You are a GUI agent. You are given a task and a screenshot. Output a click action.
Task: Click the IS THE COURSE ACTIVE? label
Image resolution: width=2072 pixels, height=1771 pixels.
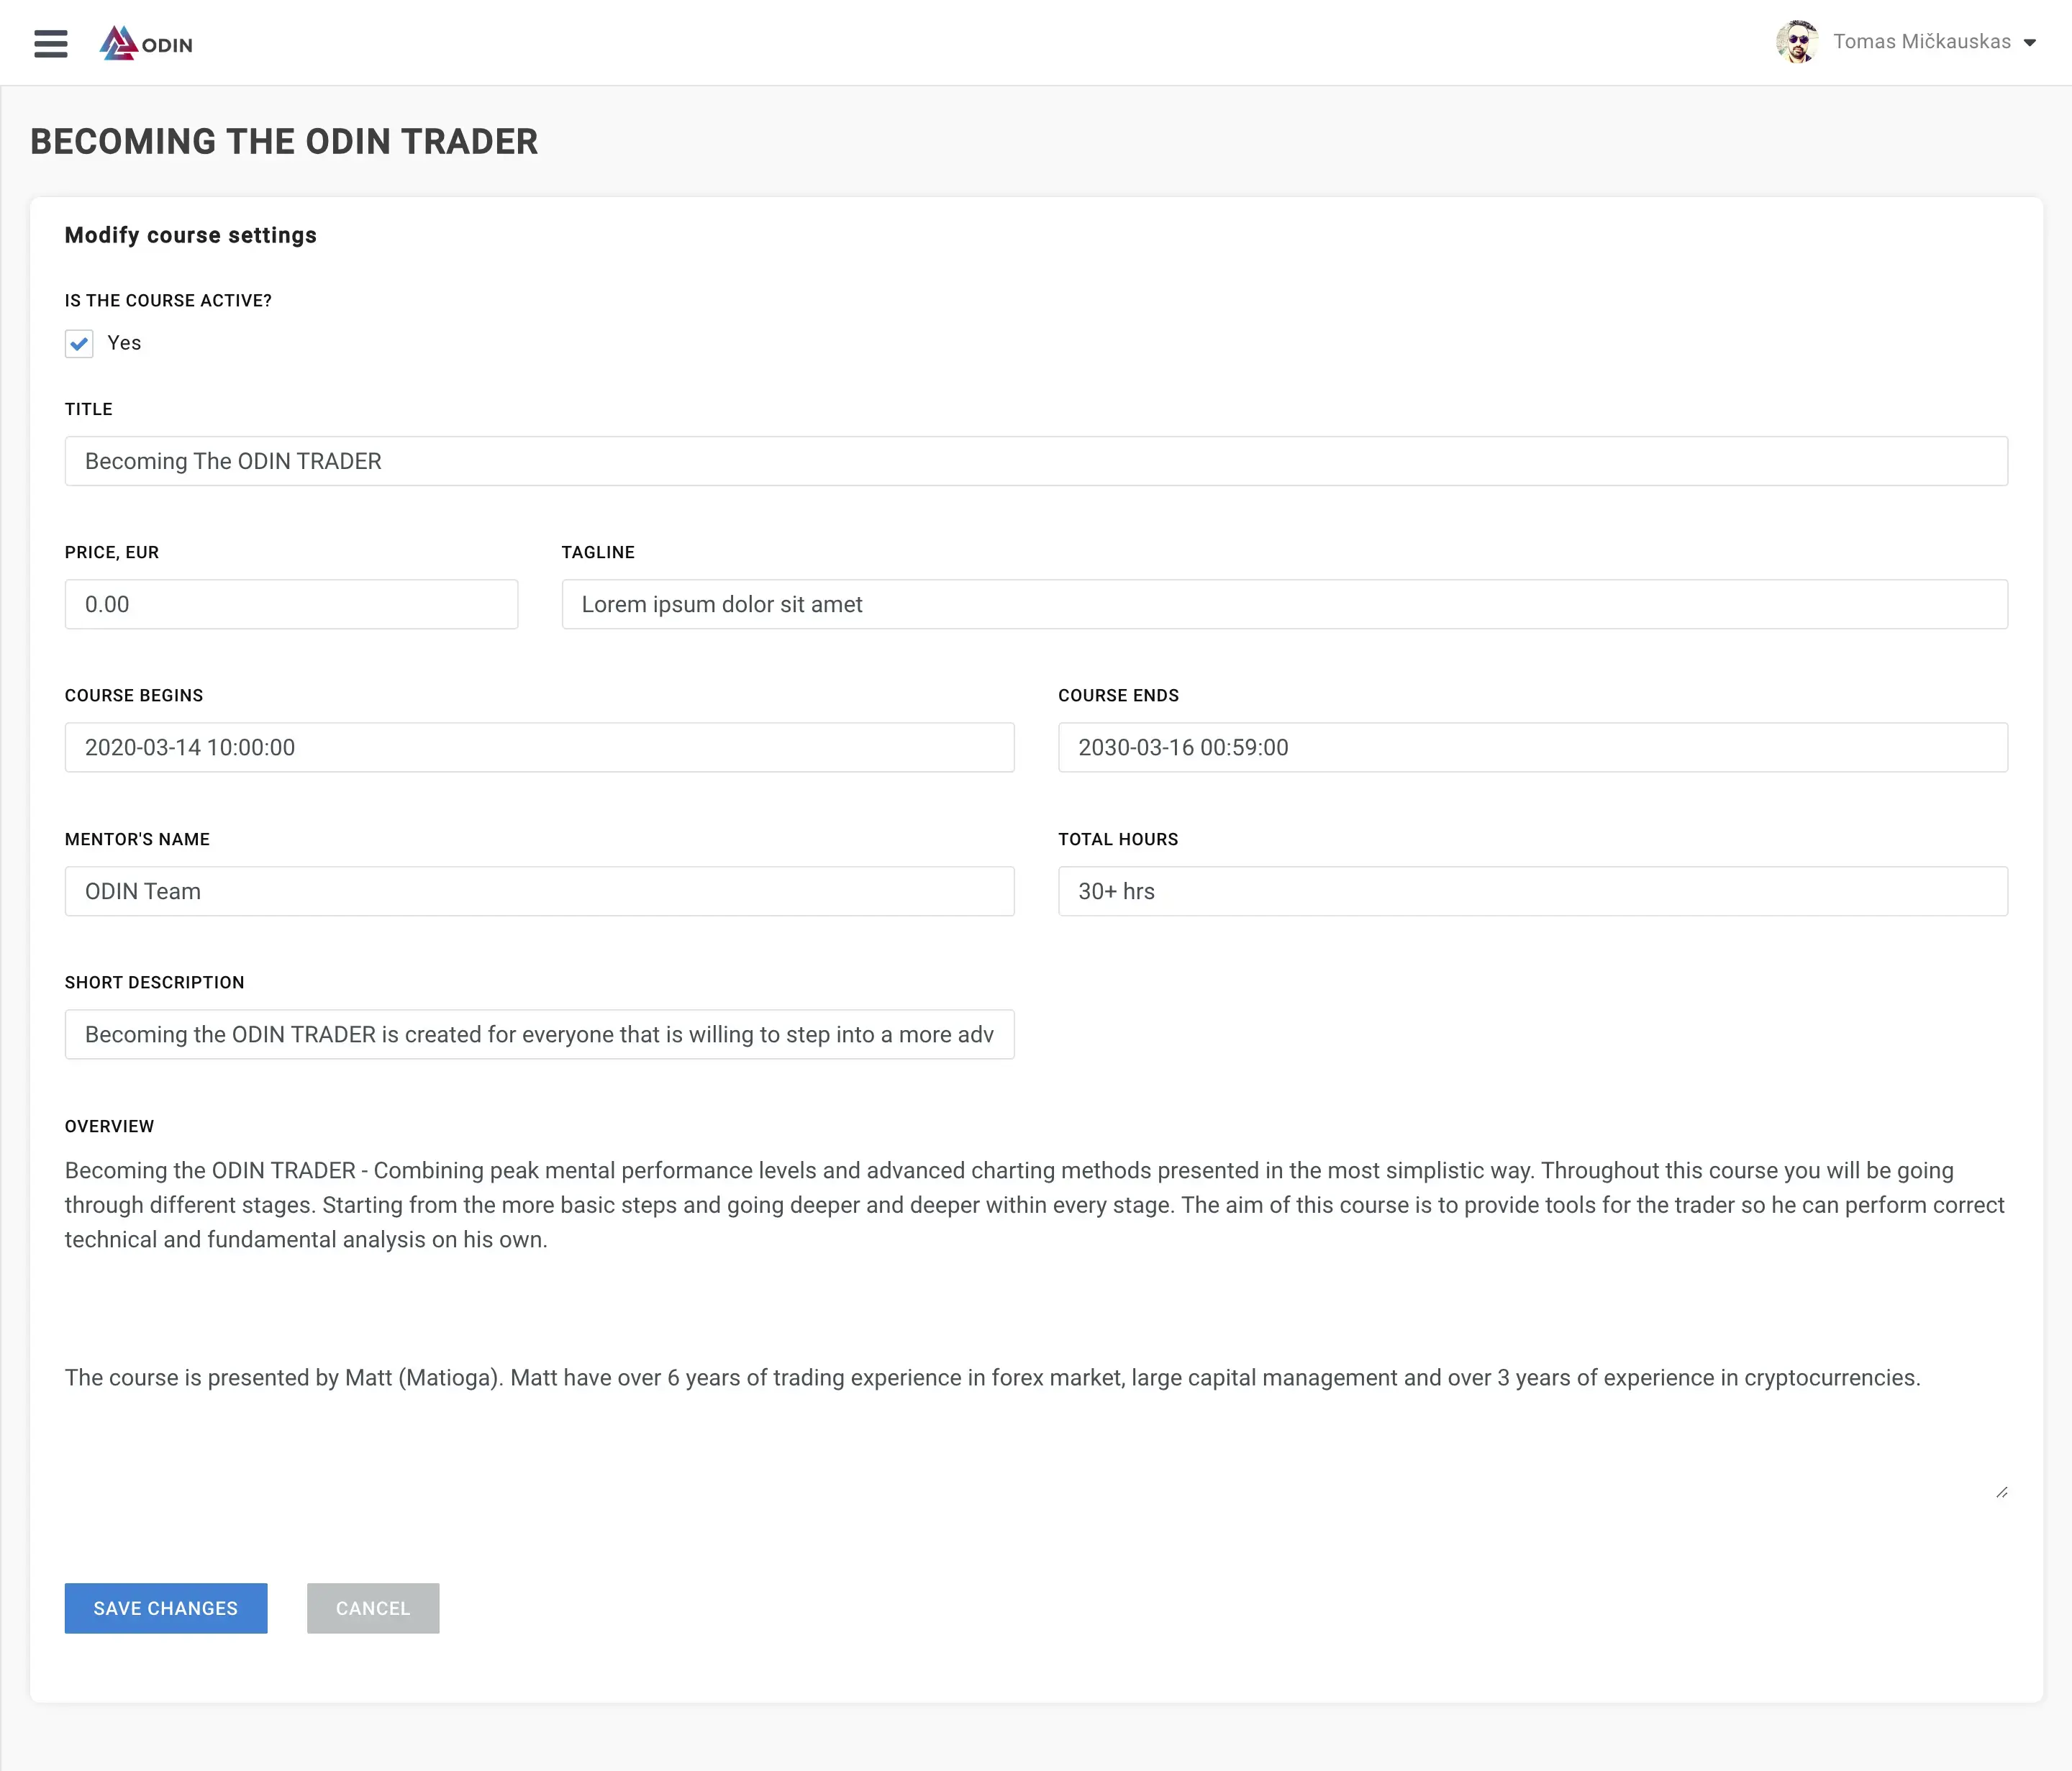[x=168, y=301]
